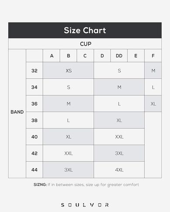The image size is (170, 212).
Task: Click the Size Chart title banner
Action: [x=85, y=30]
